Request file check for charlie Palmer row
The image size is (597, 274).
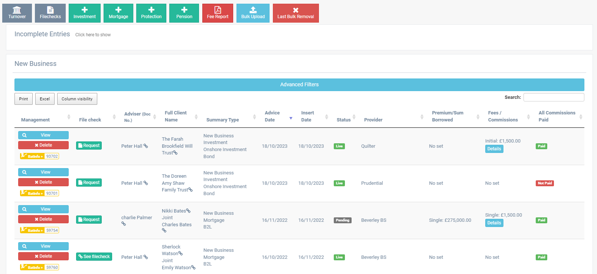tap(89, 220)
